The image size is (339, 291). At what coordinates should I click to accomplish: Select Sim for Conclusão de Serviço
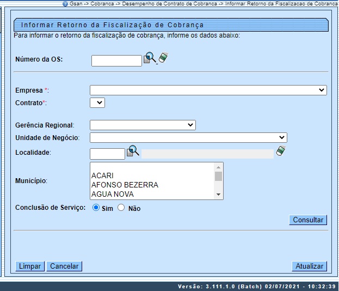96,208
